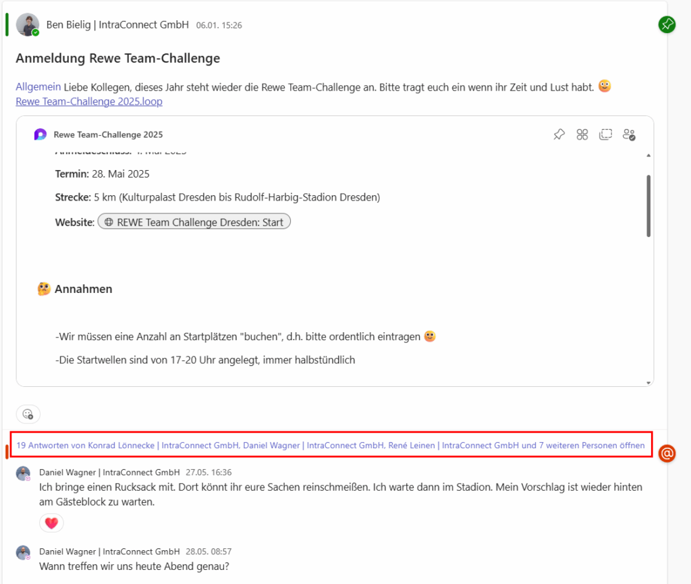Expand the 19 Antworten replies thread
This screenshot has height=584, width=691.
[x=331, y=446]
